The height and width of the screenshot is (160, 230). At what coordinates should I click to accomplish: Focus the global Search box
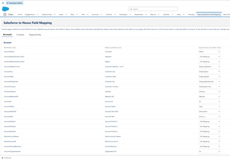(x=153, y=9)
